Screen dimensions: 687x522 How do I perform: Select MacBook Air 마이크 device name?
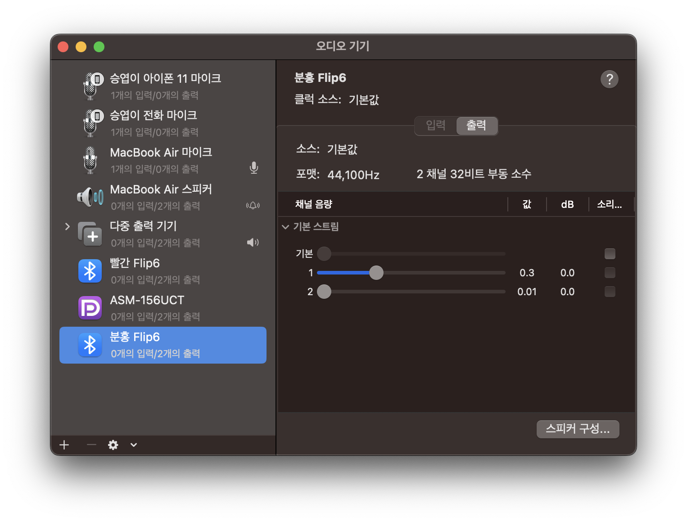point(161,152)
